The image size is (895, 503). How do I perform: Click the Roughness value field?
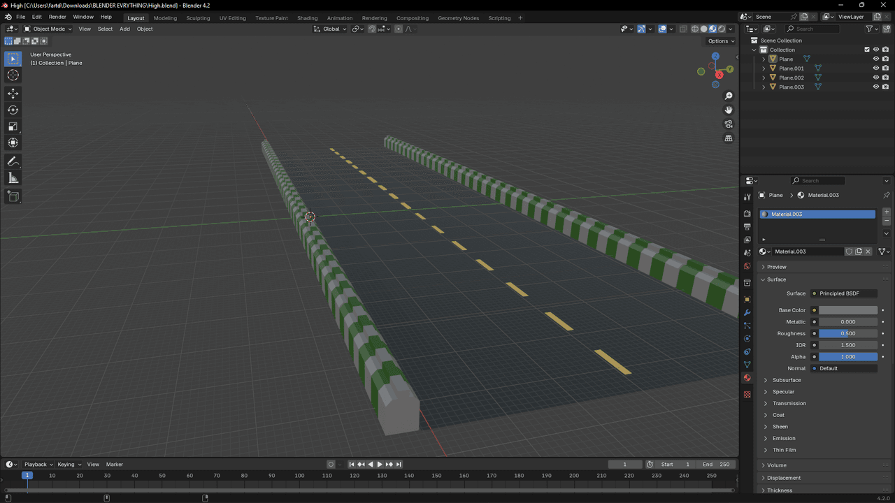tap(847, 333)
